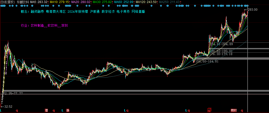
Task: Click the L marker just left of 涨
Action: pos(62,110)
